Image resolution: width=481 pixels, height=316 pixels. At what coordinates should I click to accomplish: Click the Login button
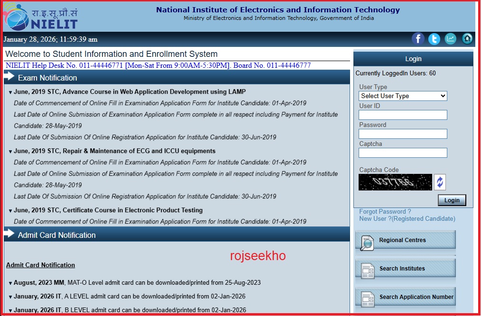tap(451, 200)
